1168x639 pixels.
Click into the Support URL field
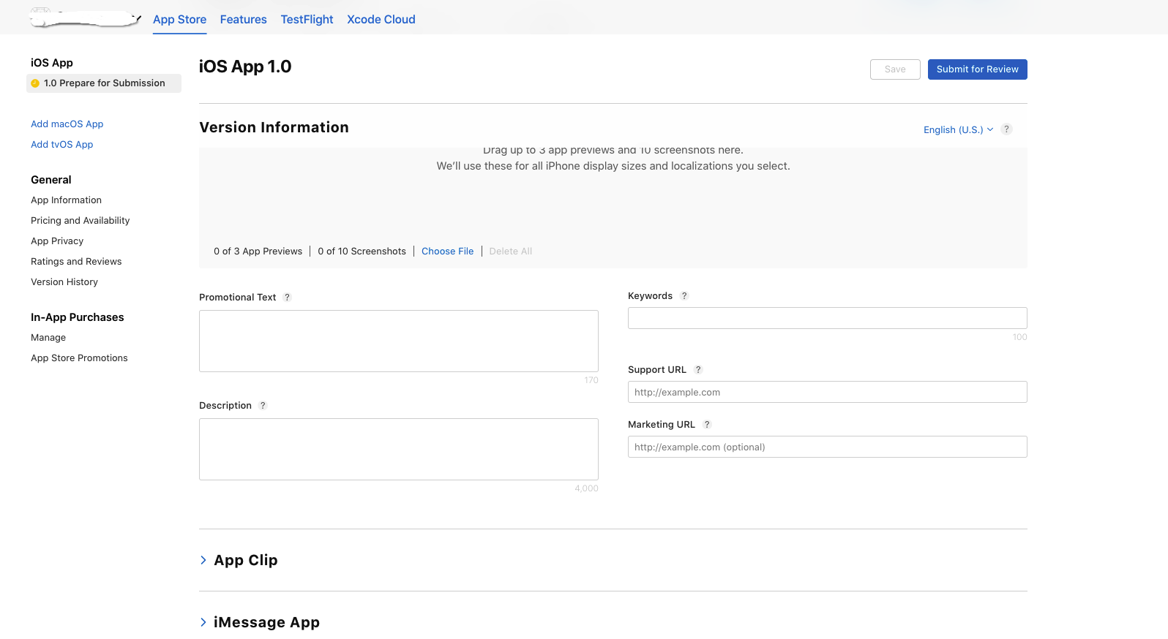[827, 393]
